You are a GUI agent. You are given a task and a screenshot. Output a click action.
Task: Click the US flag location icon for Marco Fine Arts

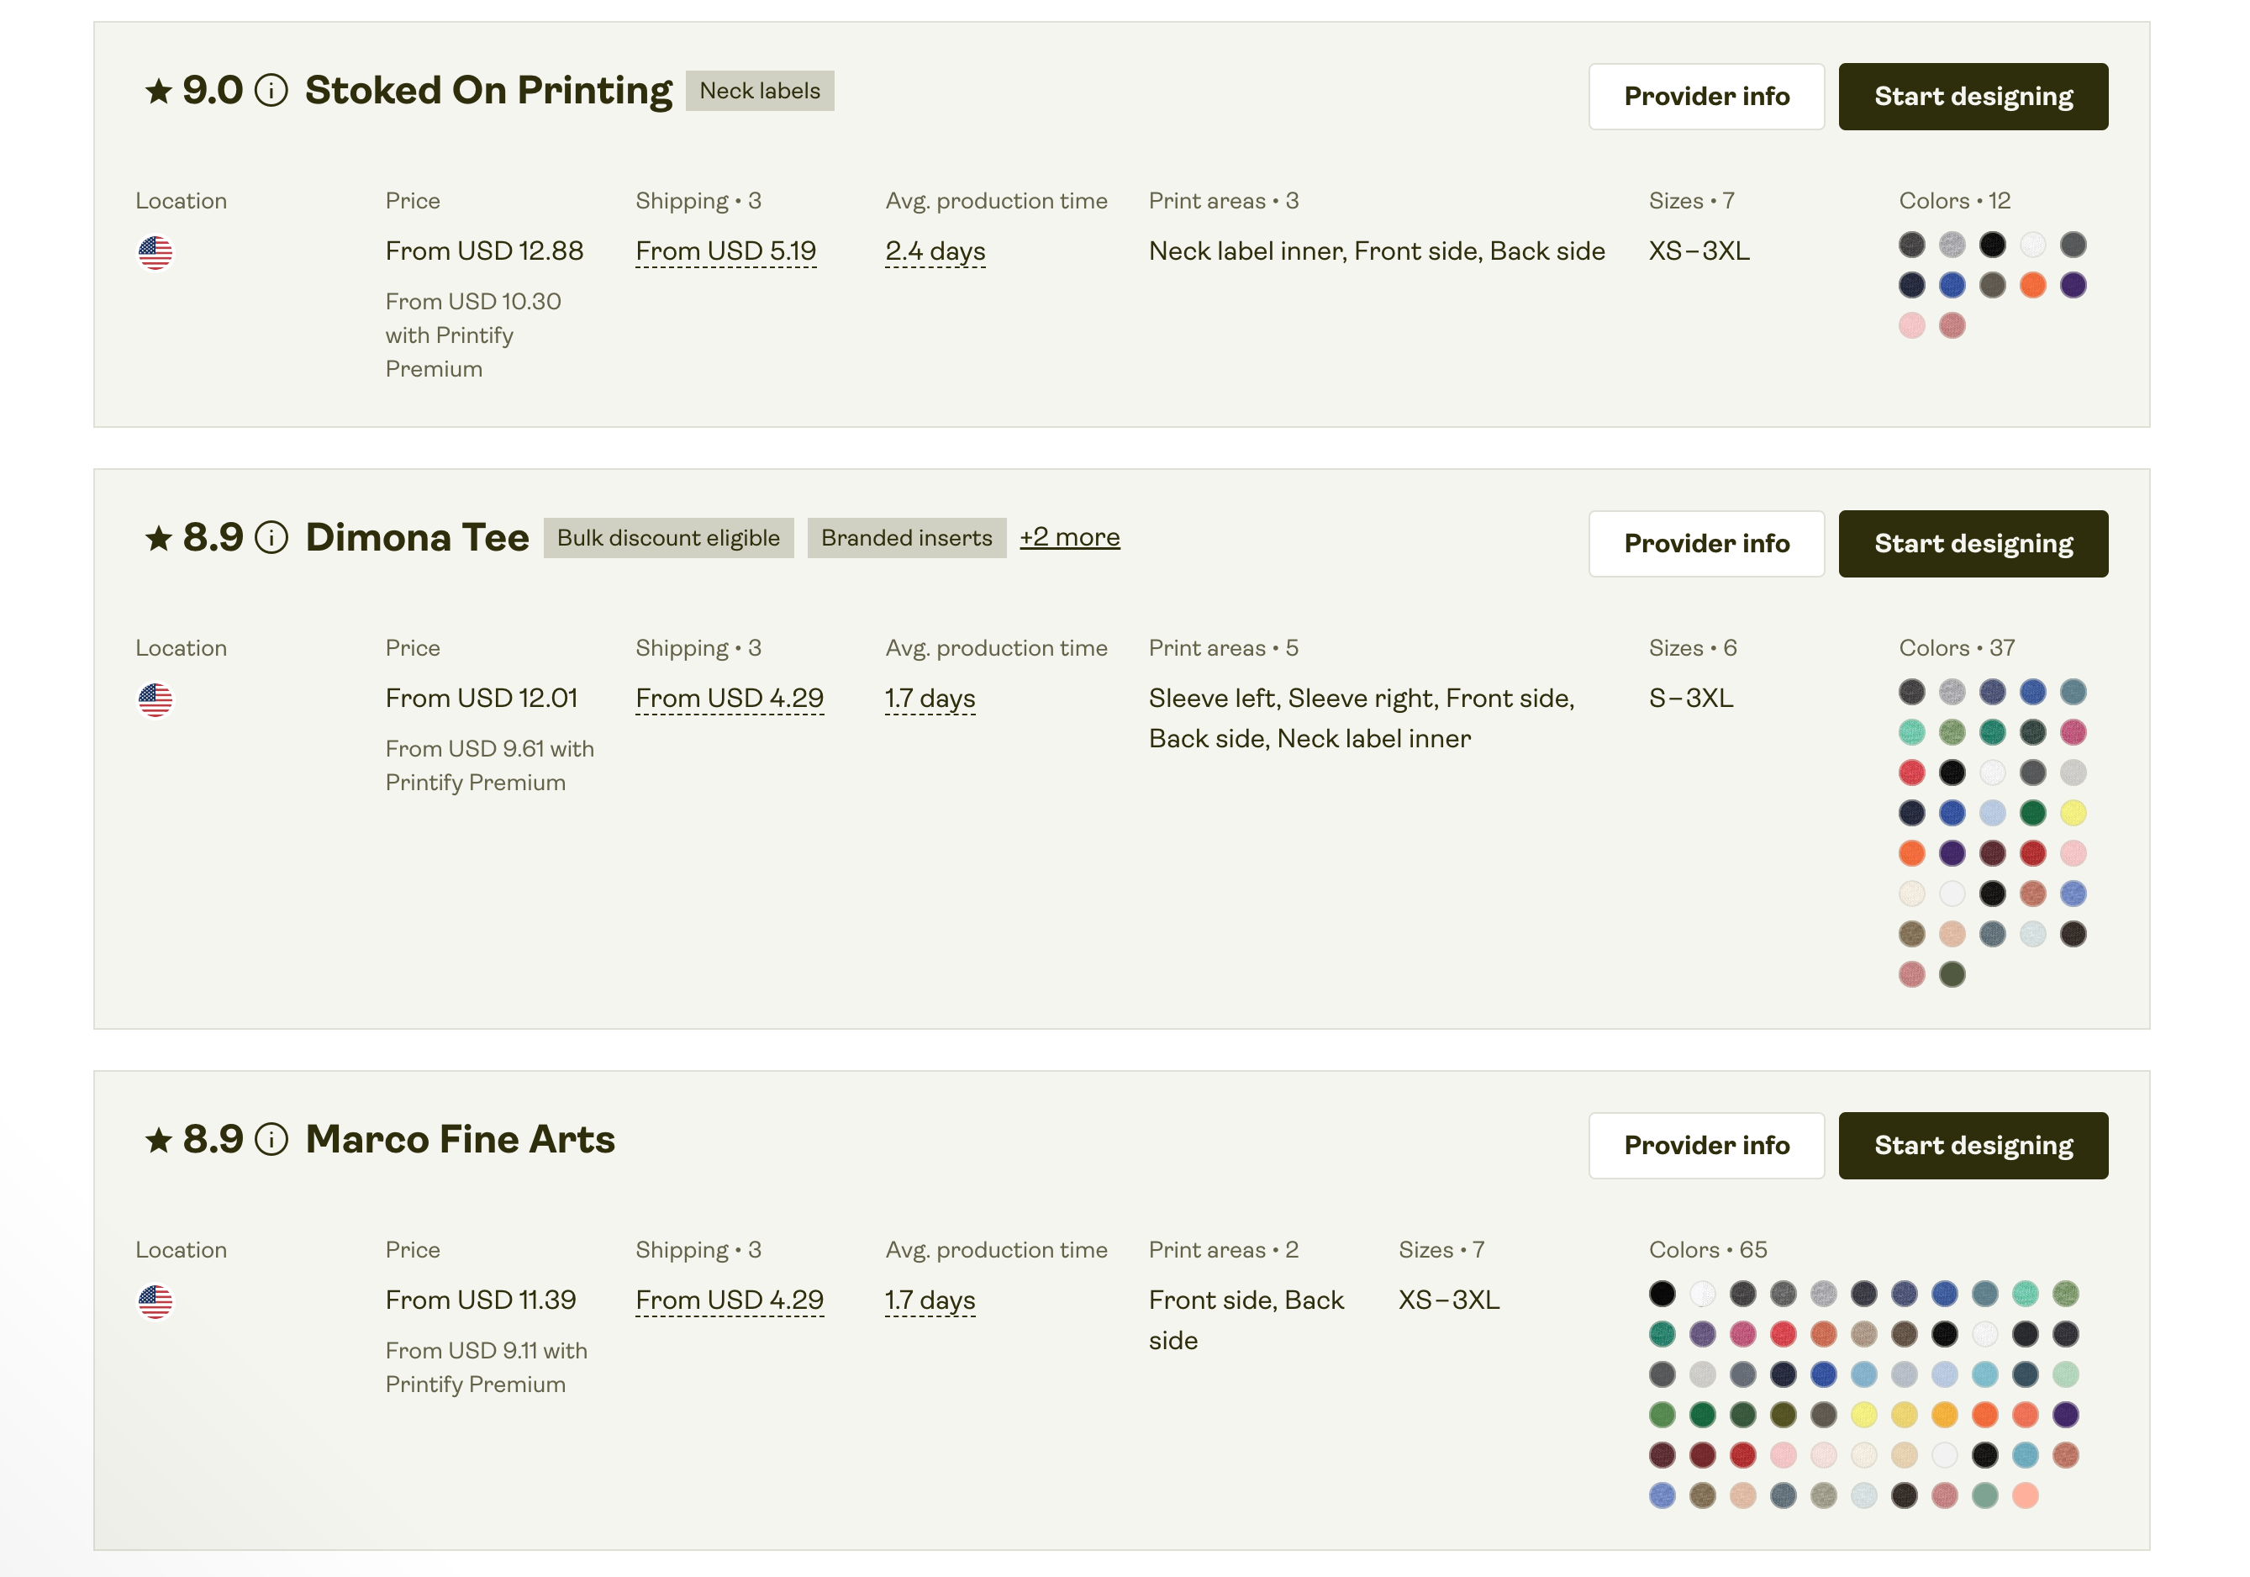155,1301
